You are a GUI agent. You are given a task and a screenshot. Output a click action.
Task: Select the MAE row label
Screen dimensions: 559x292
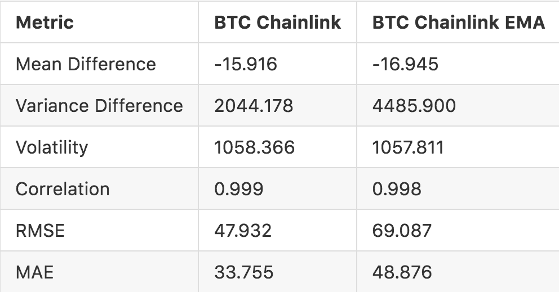34,272
